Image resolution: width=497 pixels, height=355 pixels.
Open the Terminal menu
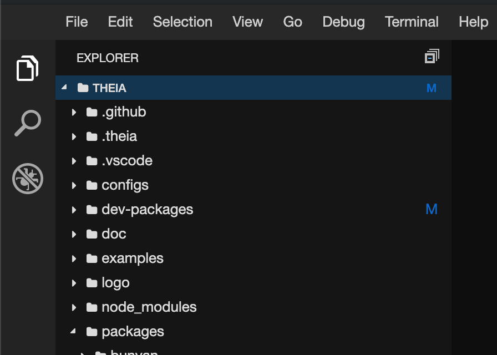coord(412,22)
